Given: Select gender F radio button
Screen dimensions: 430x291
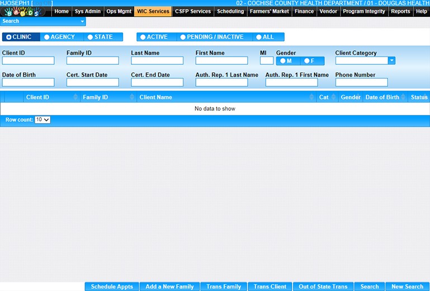Looking at the screenshot, I should [309, 60].
